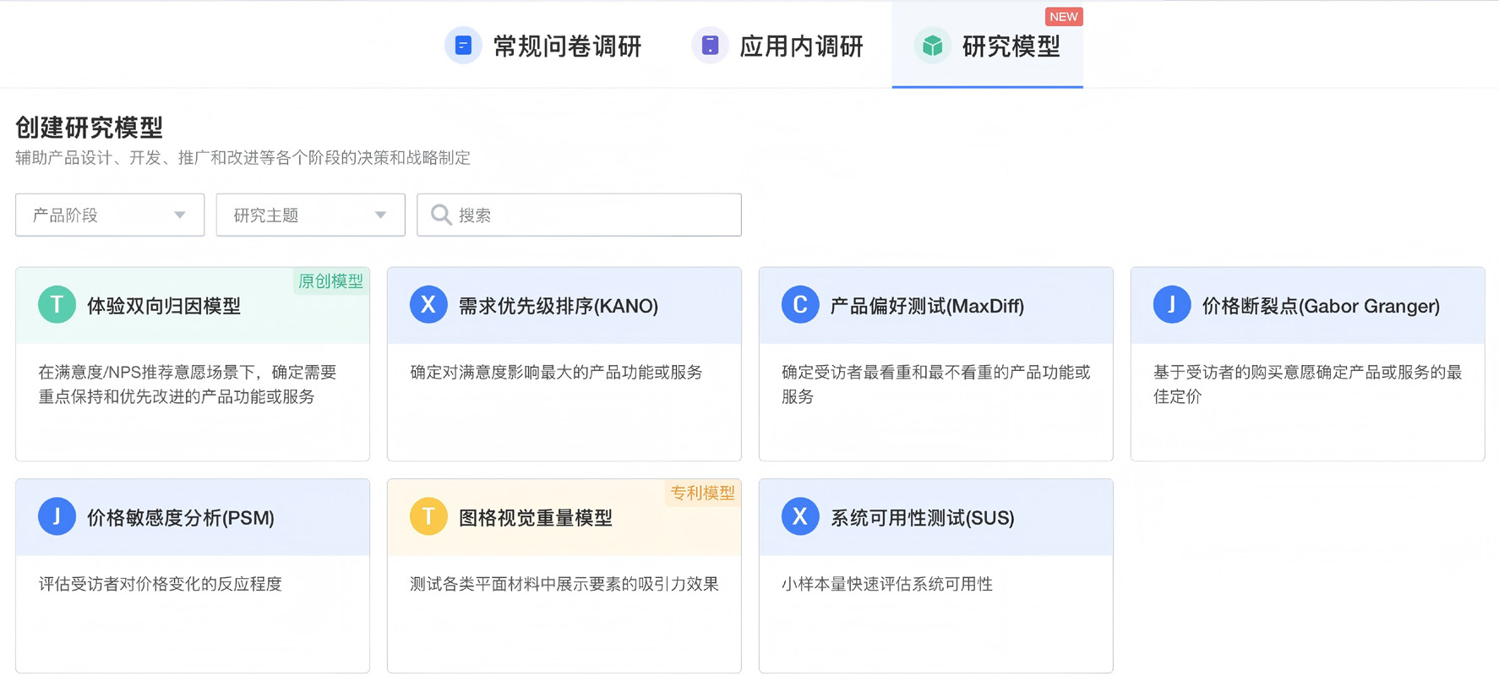Click the description 确定对满意度影响最大的产品功能或服务

click(556, 372)
